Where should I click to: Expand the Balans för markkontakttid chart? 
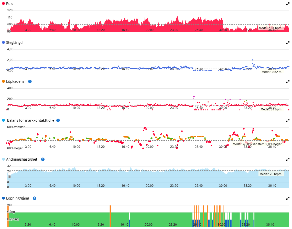tap(288, 121)
